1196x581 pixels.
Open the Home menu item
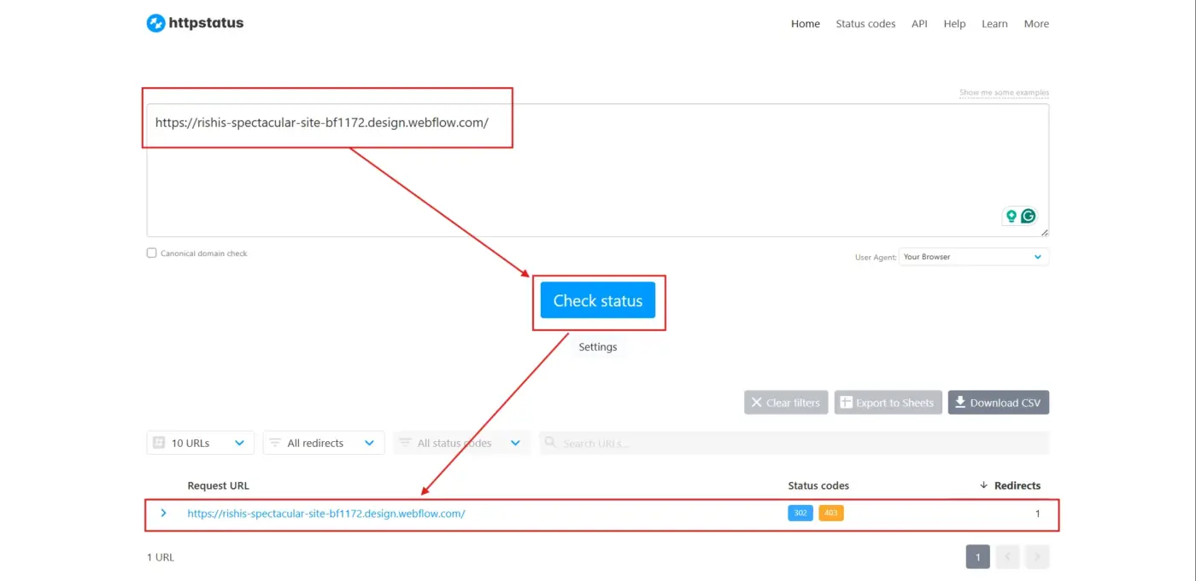coord(805,24)
